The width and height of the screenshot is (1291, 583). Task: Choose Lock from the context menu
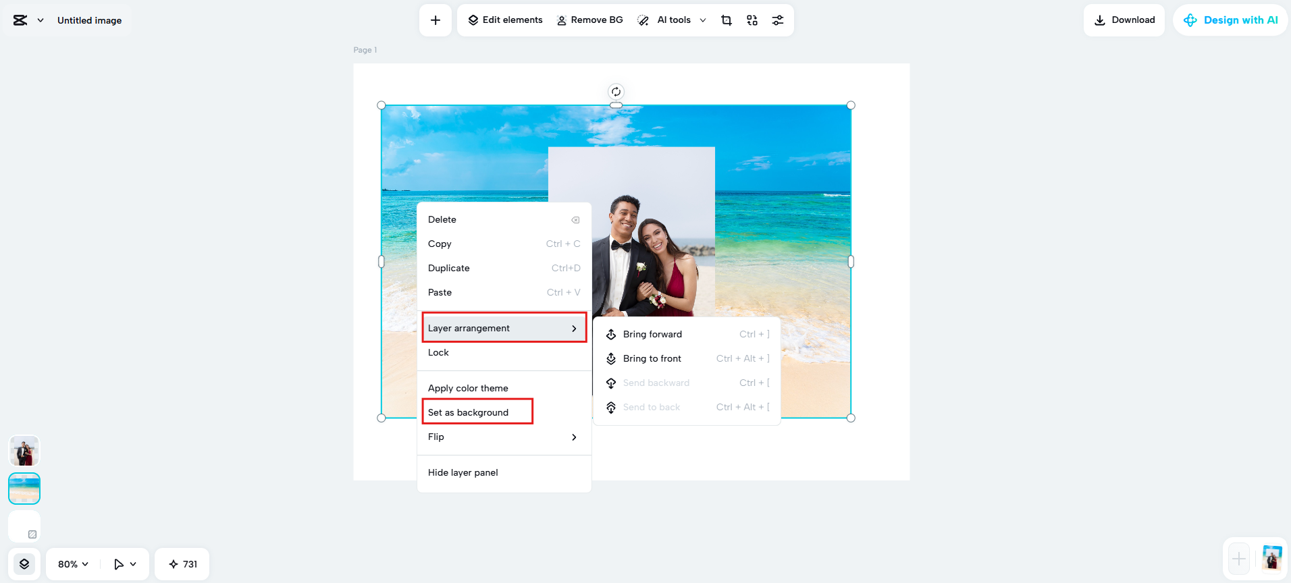coord(504,352)
